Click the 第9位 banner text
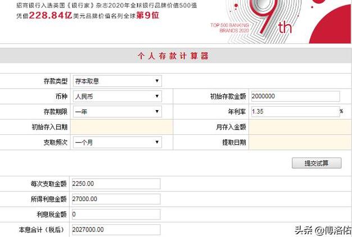352x237 pixels. click(148, 15)
